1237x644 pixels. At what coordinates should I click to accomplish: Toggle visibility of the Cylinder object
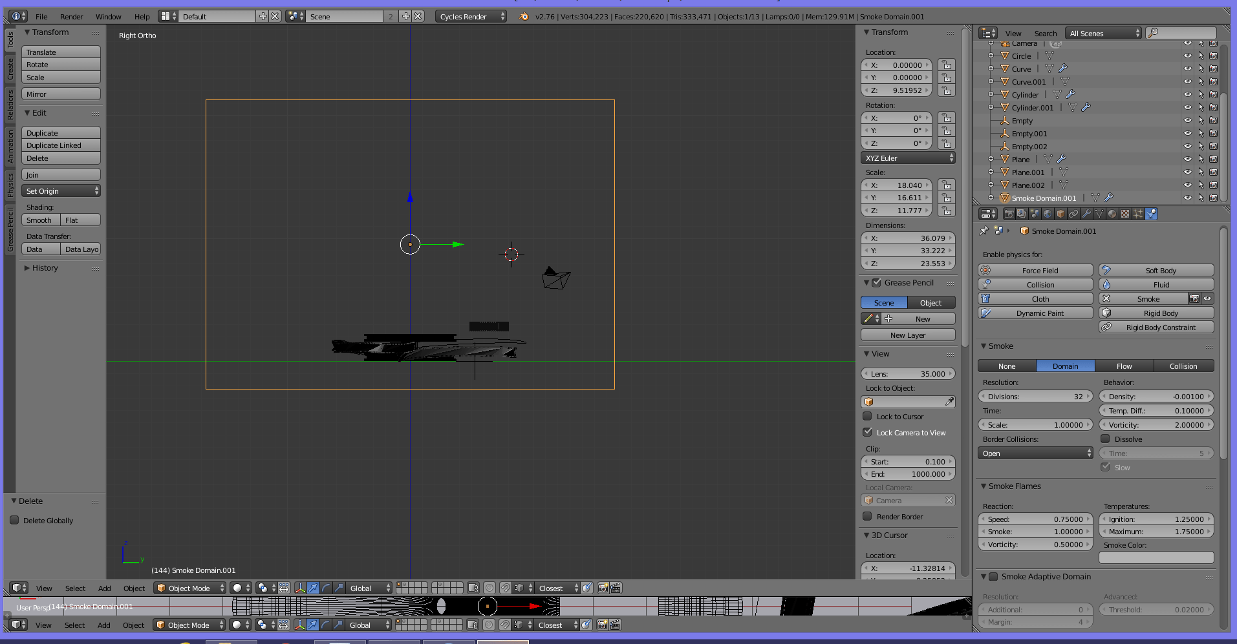point(1187,94)
